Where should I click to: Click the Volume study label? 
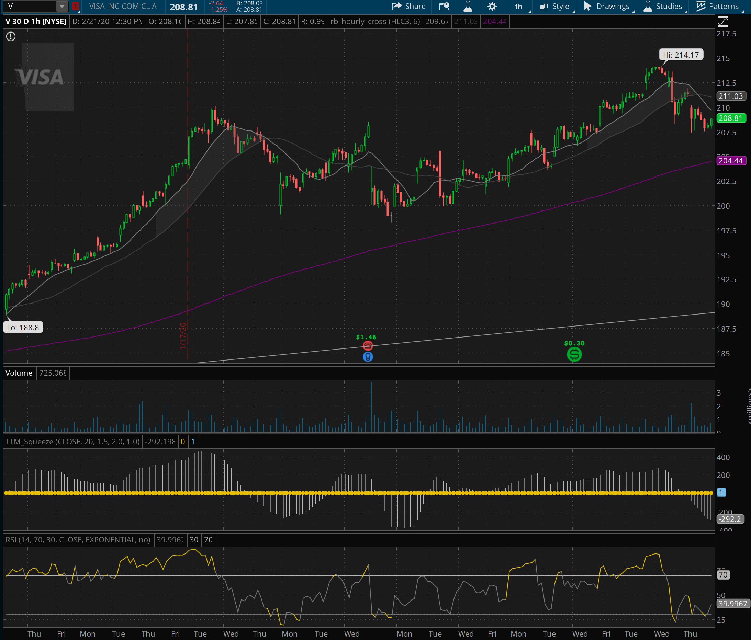[x=19, y=373]
